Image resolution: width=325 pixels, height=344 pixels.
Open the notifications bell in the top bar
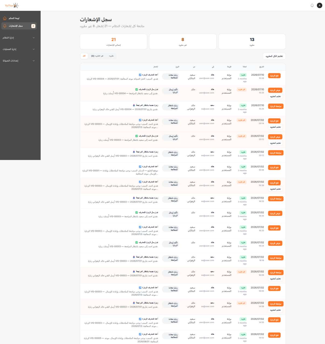point(312,5)
